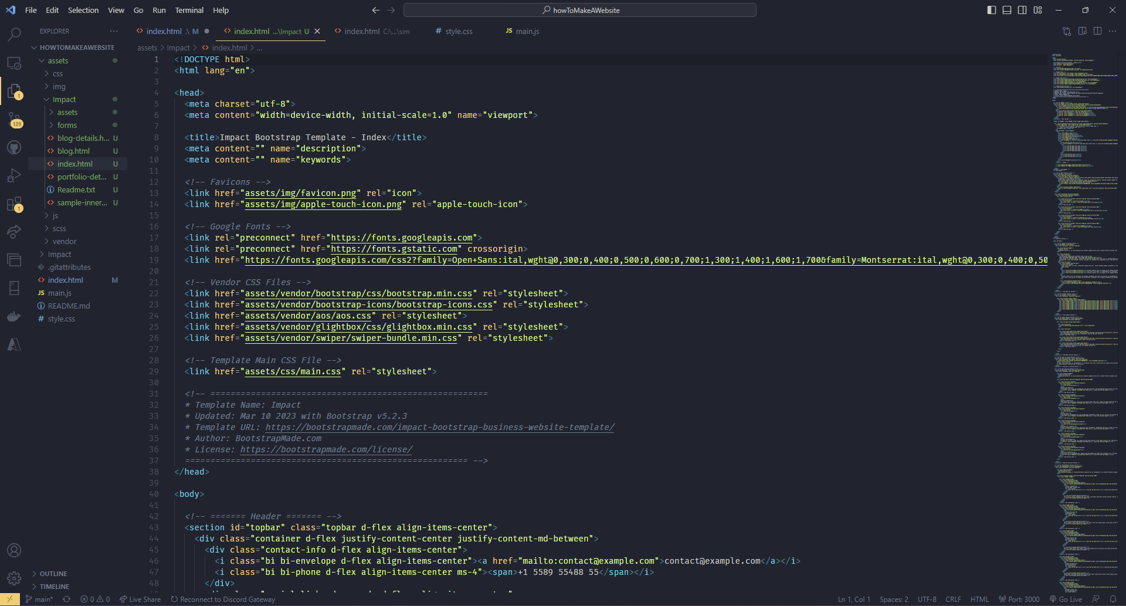Click the split editor right icon
The image size is (1126, 606).
[x=1097, y=31]
